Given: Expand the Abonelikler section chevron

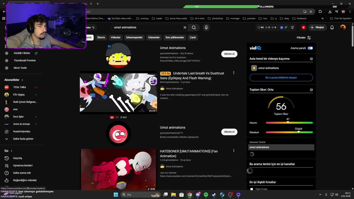Looking at the screenshot, I should (x=22, y=80).
